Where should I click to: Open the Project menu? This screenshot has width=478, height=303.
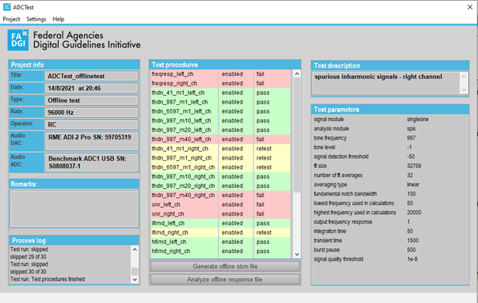click(x=11, y=19)
